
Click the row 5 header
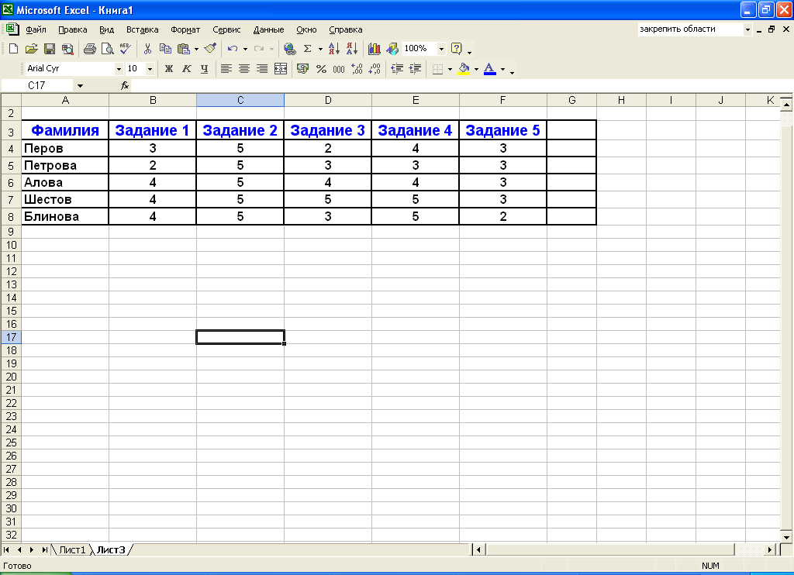(x=11, y=166)
